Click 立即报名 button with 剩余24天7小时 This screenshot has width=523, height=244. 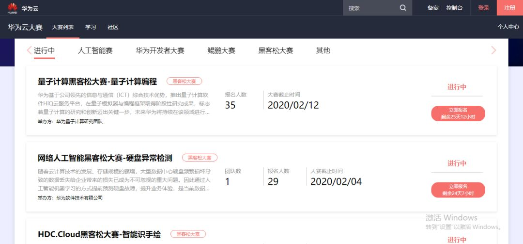pos(458,190)
